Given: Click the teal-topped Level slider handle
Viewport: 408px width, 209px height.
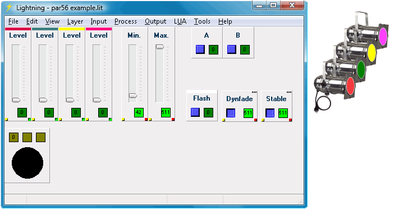Looking at the screenshot, I should [x=43, y=100].
